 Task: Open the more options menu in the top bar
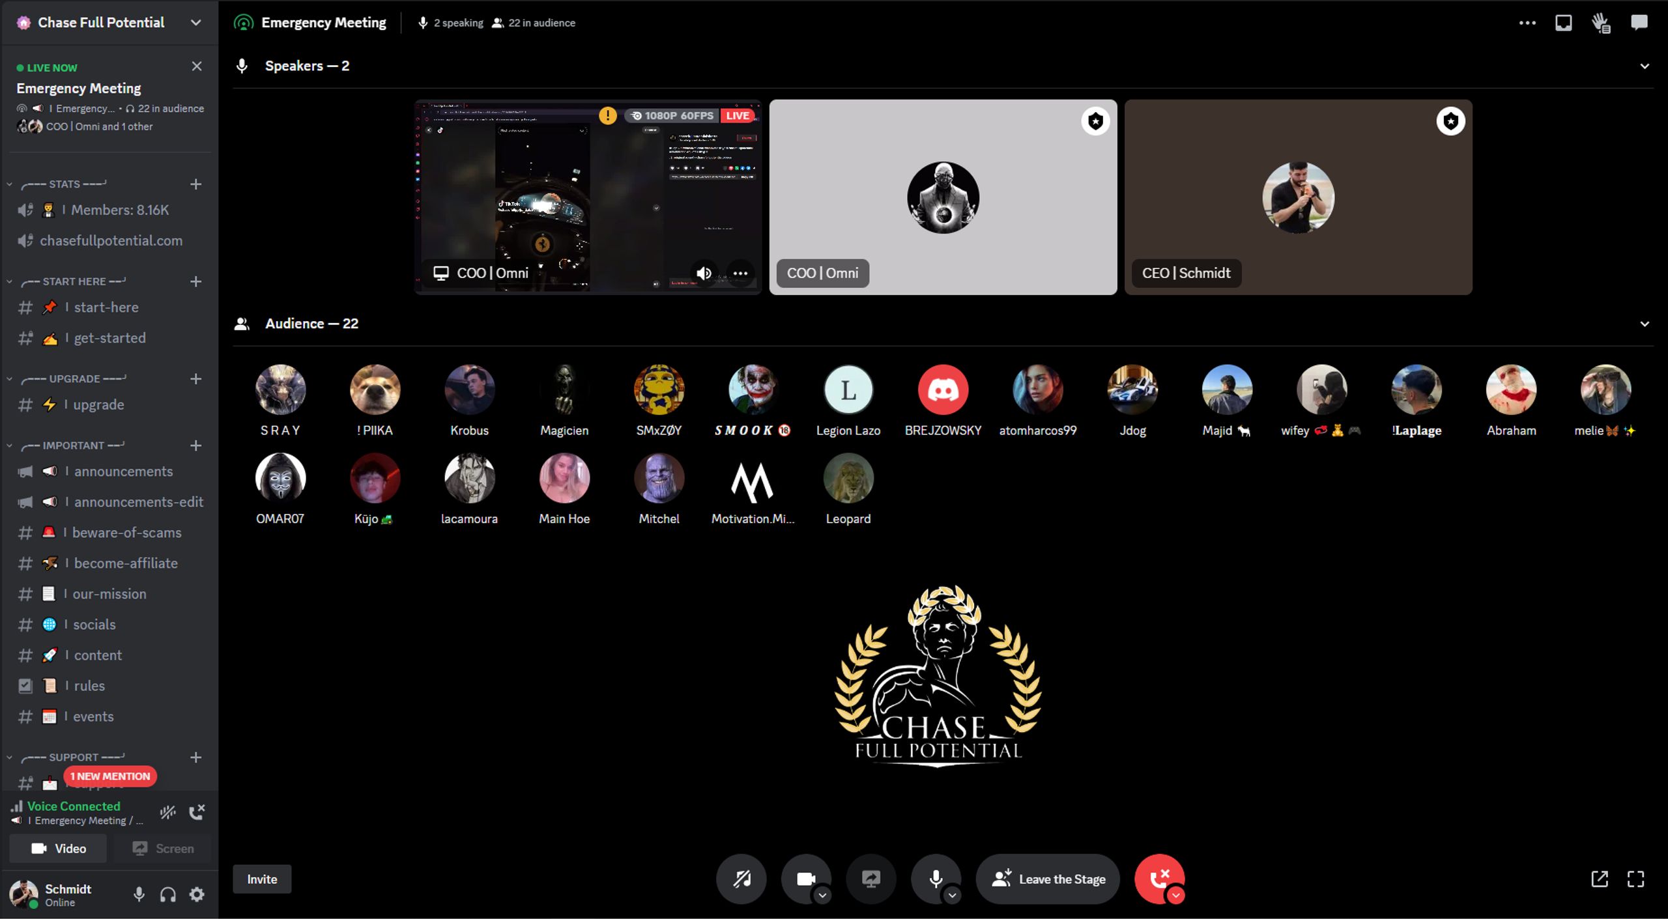click(x=1527, y=23)
